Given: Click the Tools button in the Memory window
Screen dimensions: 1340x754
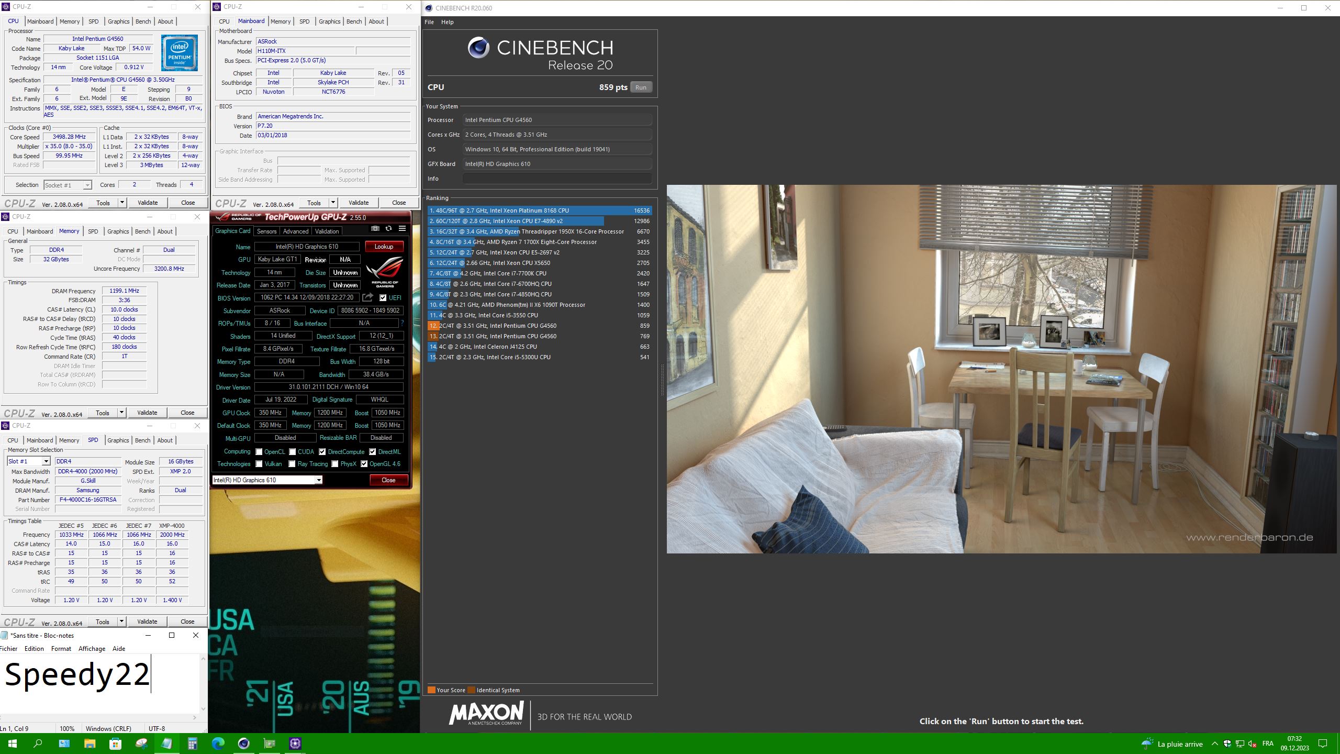Looking at the screenshot, I should 103,413.
